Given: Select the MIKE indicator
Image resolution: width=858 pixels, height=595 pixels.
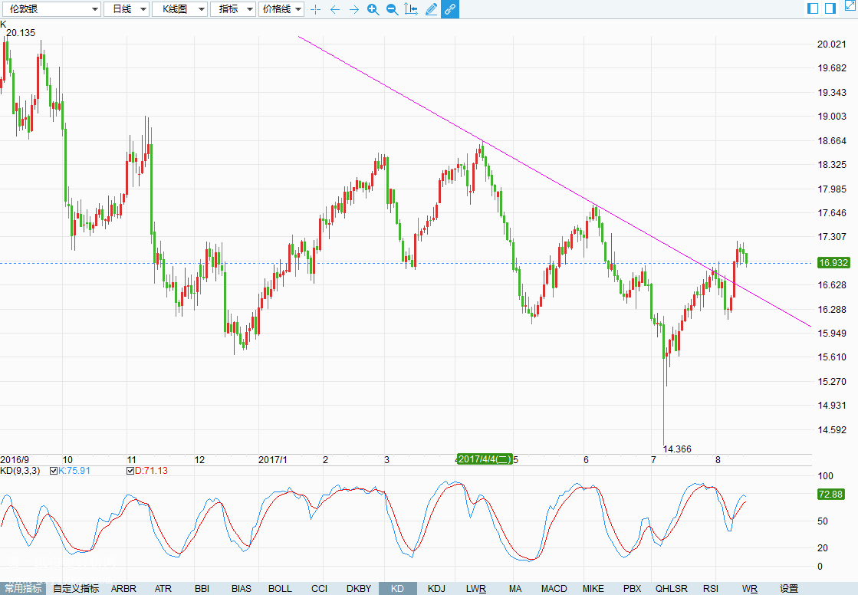Looking at the screenshot, I should 593,588.
